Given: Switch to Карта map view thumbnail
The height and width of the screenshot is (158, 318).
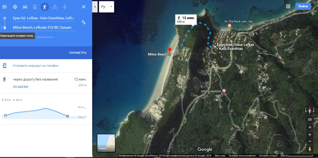Looking at the screenshot, I should click(106, 143).
